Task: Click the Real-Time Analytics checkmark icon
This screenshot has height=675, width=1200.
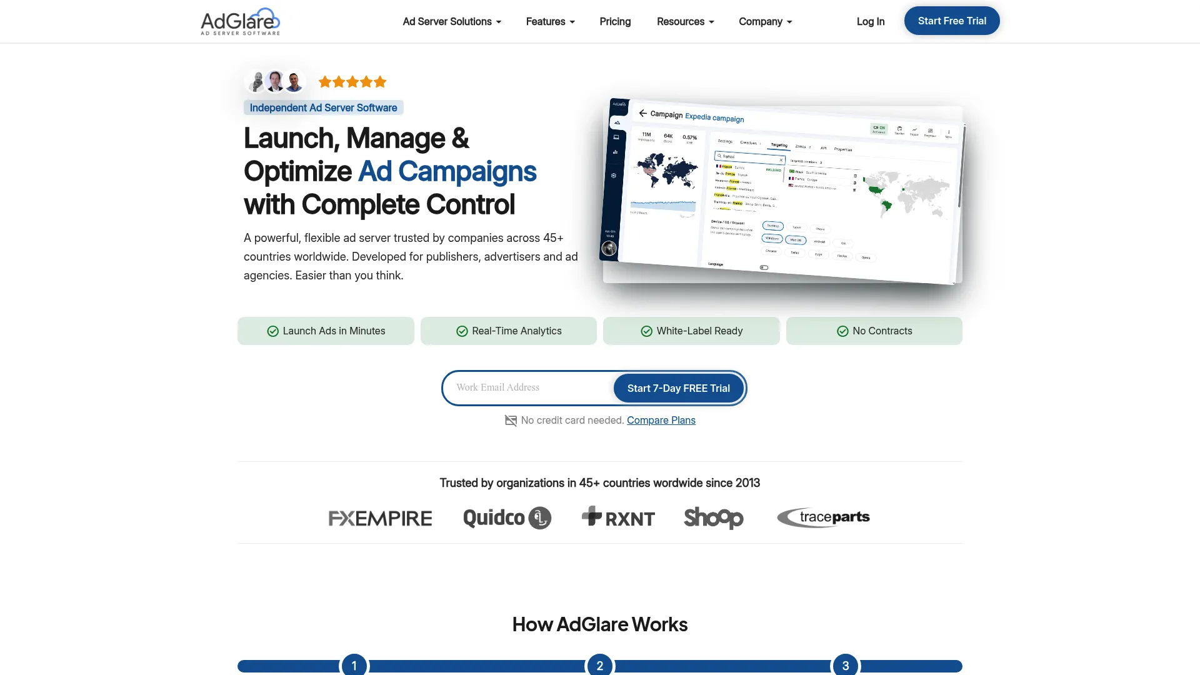Action: pyautogui.click(x=462, y=331)
